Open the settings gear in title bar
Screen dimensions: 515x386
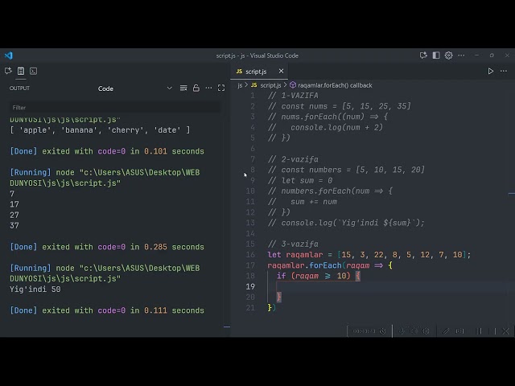click(x=449, y=55)
